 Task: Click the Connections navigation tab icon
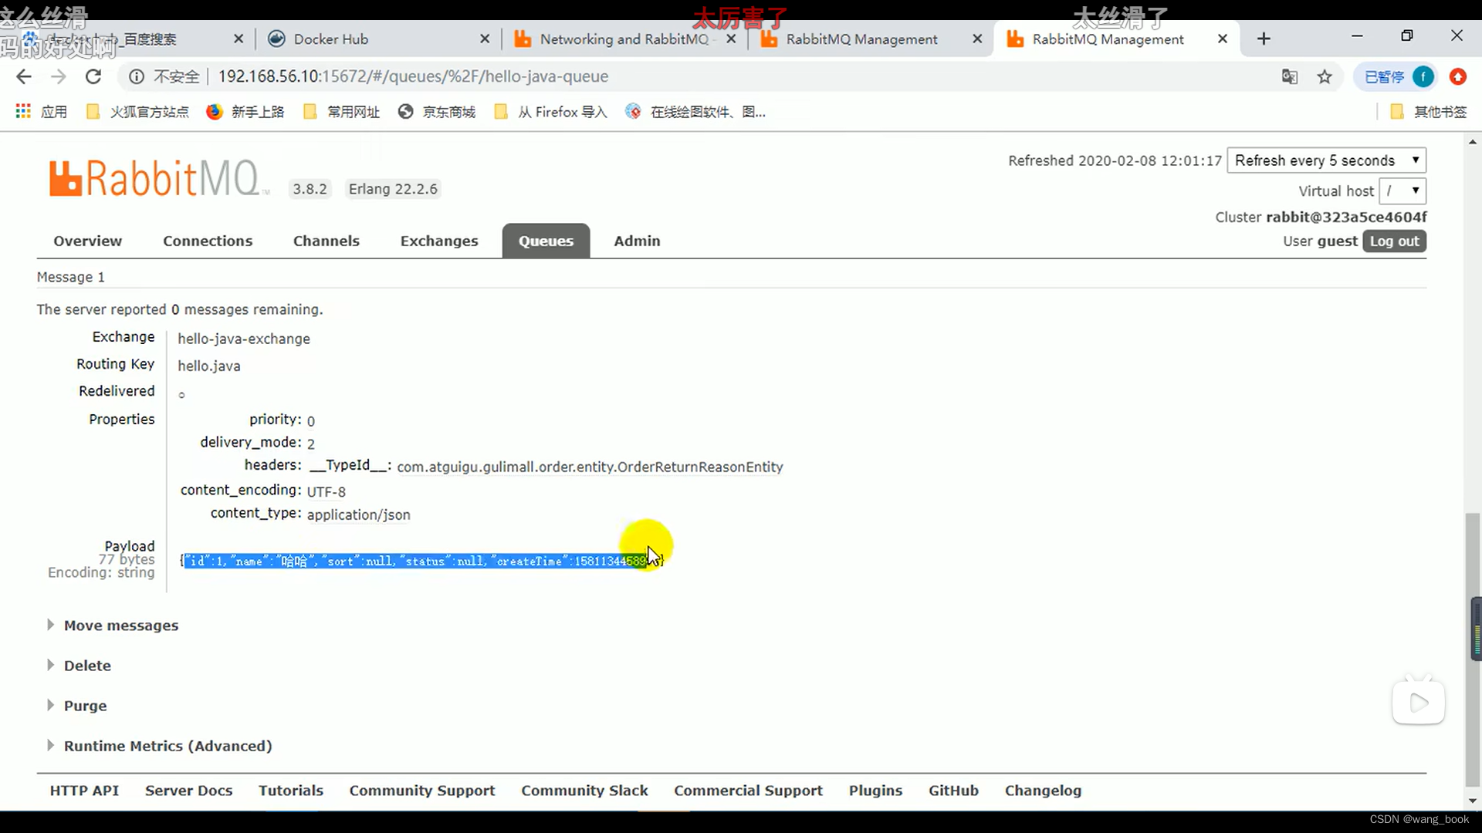pos(207,241)
